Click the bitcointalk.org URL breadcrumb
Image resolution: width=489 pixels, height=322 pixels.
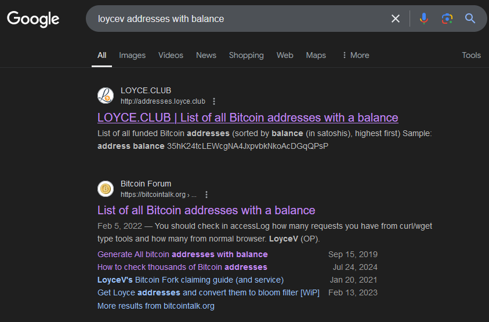[158, 195]
